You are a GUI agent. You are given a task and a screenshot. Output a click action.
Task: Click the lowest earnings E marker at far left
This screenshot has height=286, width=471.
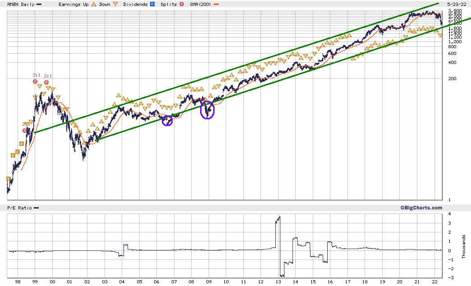coord(9,179)
